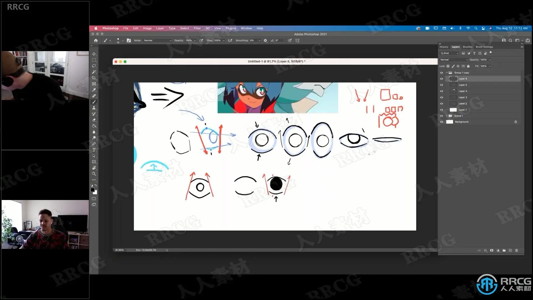Hide Layer 5 with its eye icon

442,85
